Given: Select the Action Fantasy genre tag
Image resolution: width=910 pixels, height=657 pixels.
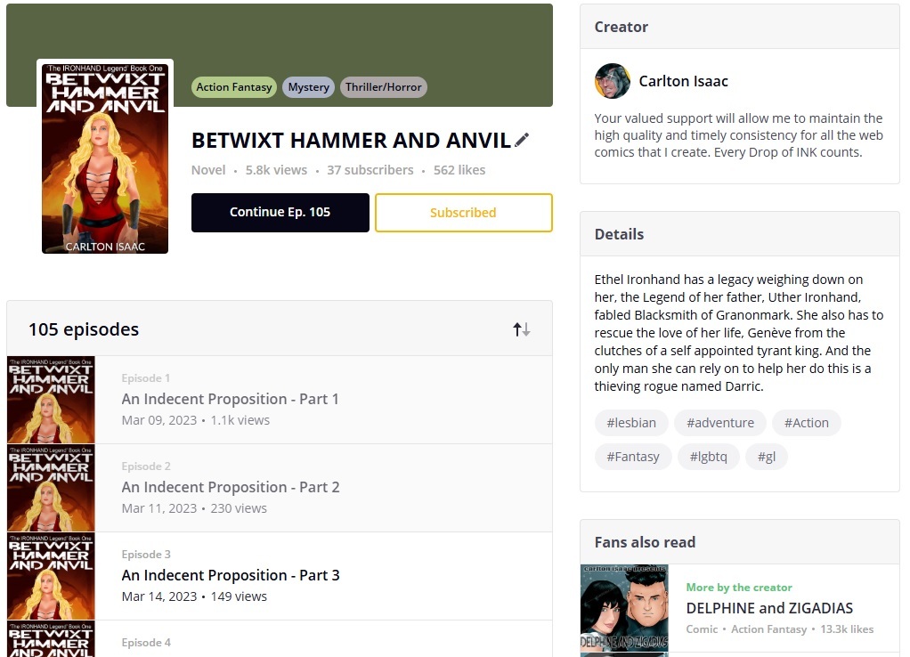Looking at the screenshot, I should (234, 87).
